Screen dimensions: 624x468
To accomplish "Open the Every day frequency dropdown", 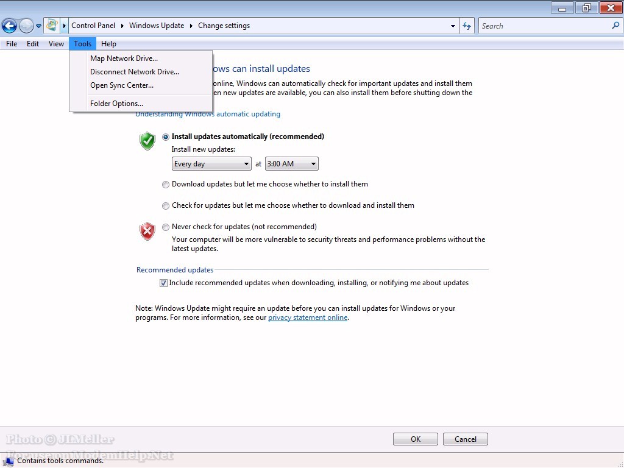I will click(211, 163).
